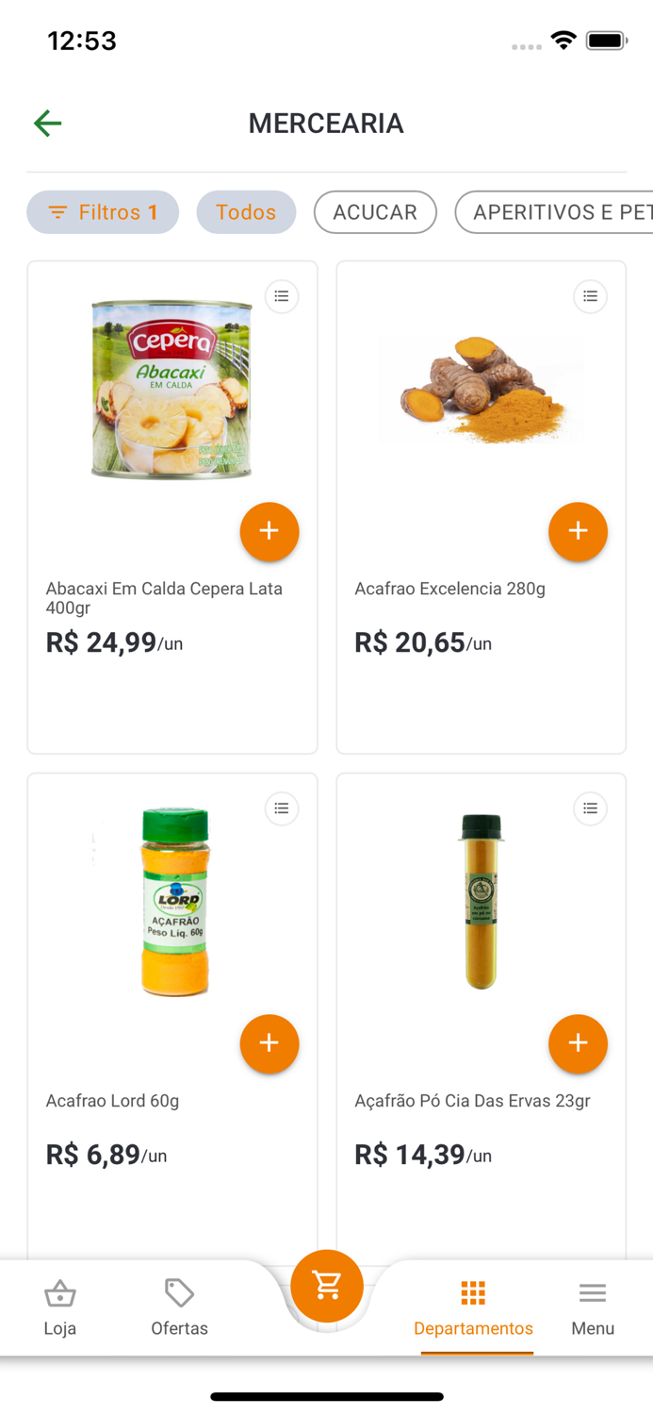Add Abacaxi Em Calda Cepera to cart
The image size is (653, 1415).
269,531
